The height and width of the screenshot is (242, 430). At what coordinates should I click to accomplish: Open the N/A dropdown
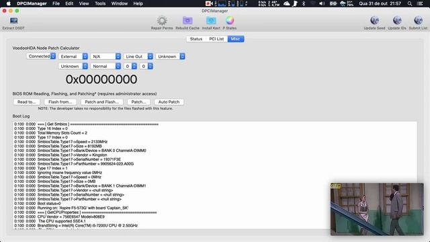(x=105, y=56)
